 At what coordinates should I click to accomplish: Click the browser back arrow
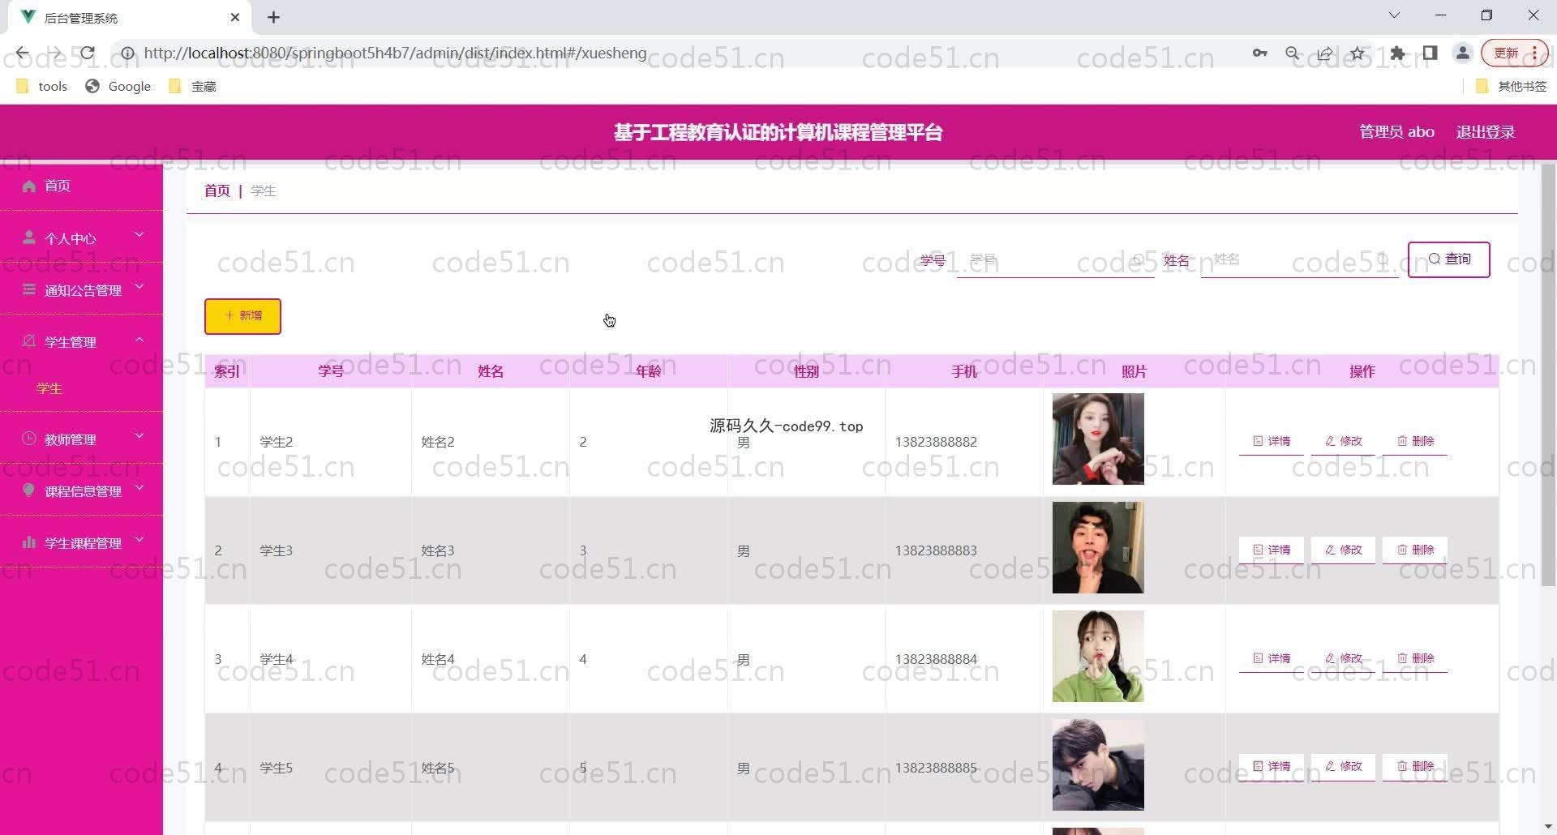(22, 54)
